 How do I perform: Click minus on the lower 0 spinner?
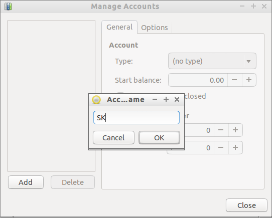tap(221, 147)
